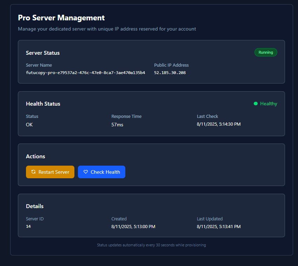The width and height of the screenshot is (298, 266).
Task: Click the Details section header
Action: [x=34, y=206]
